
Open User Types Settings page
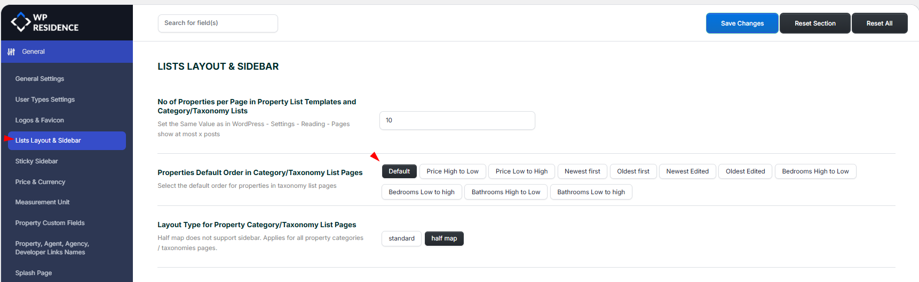tap(45, 99)
